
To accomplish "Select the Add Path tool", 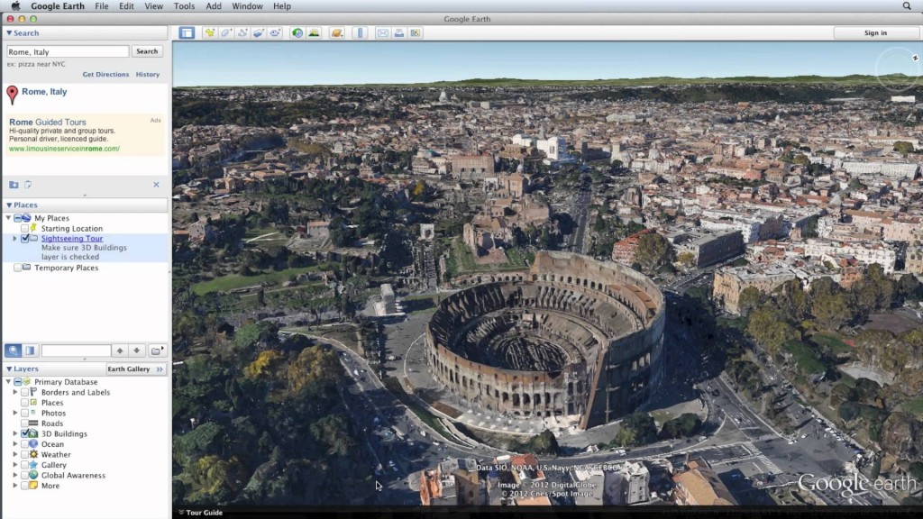I will [242, 32].
